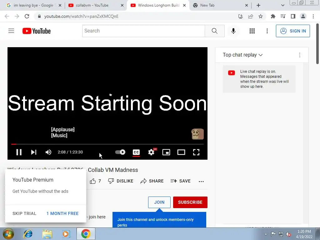Click the JOIN channel button
Screen dimensions: 320x240
pyautogui.click(x=159, y=202)
